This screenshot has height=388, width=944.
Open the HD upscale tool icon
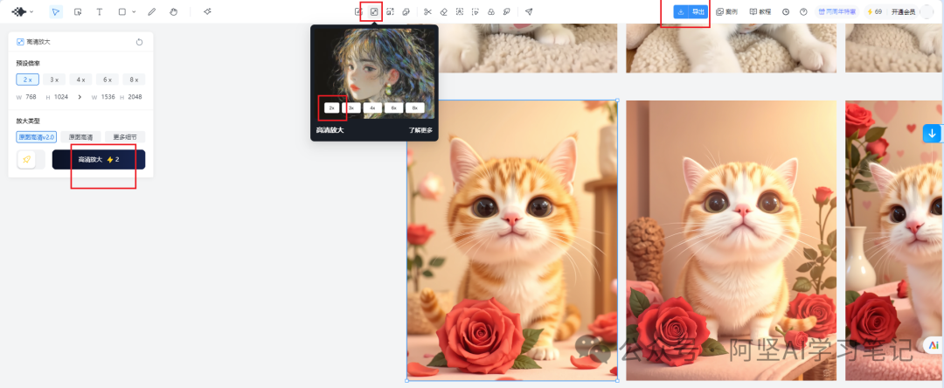coord(374,11)
